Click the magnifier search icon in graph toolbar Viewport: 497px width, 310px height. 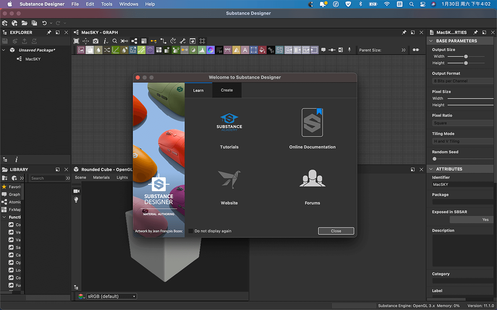[115, 41]
